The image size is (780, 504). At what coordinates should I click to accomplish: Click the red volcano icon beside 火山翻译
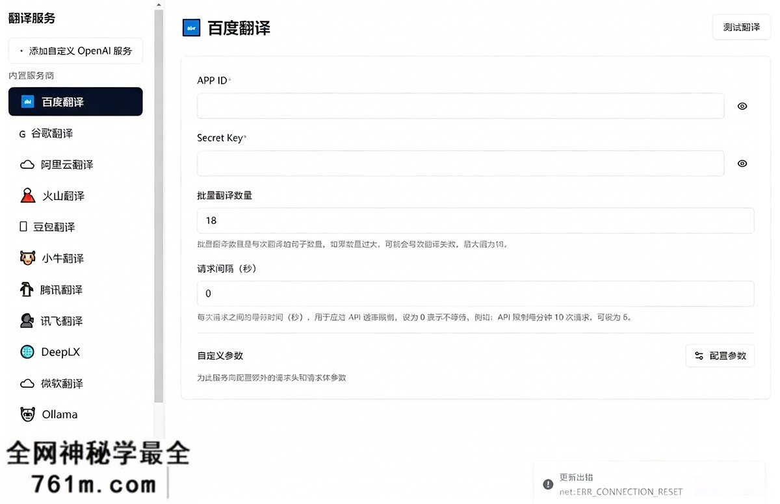click(27, 195)
